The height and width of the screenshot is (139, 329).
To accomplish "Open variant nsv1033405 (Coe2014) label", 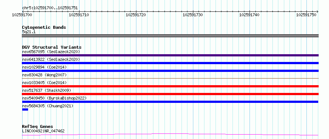I will click(x=44, y=83).
